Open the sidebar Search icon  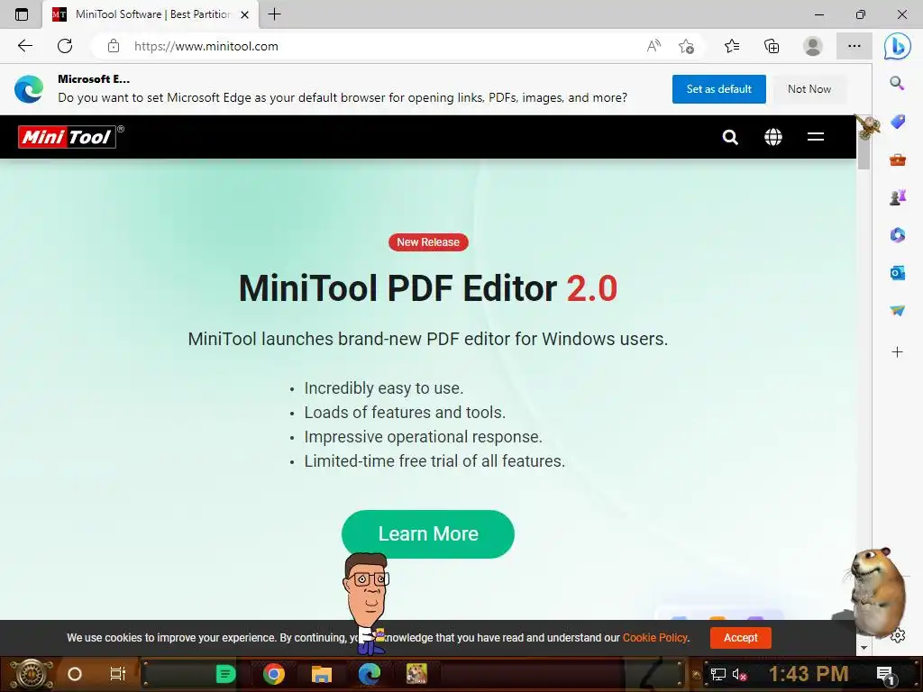tap(897, 83)
